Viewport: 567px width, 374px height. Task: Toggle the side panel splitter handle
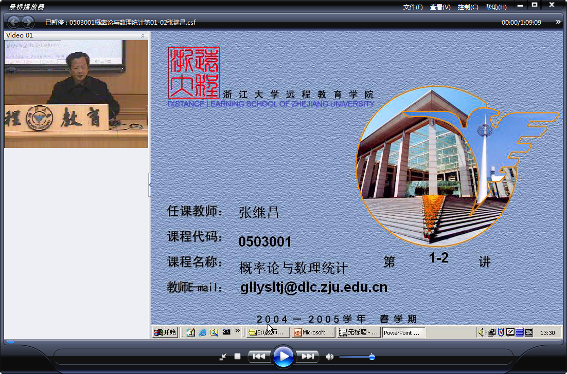pos(150,185)
